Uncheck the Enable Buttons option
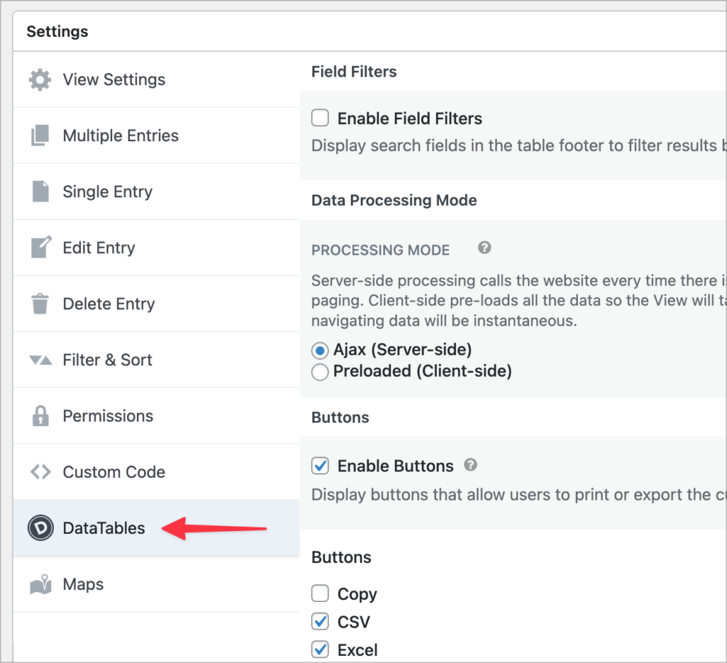Image resolution: width=727 pixels, height=663 pixels. [320, 466]
